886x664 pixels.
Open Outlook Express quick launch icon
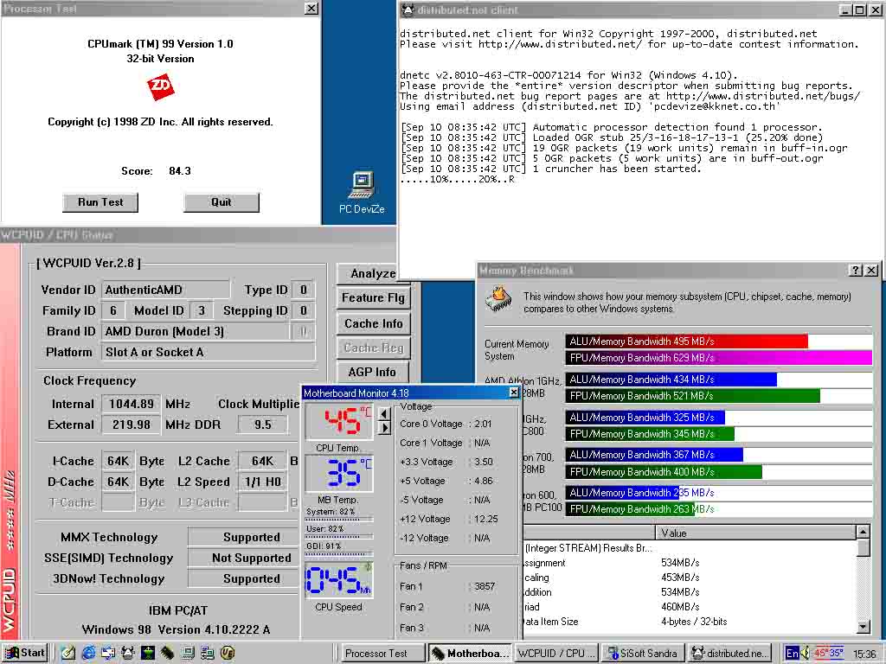[108, 654]
